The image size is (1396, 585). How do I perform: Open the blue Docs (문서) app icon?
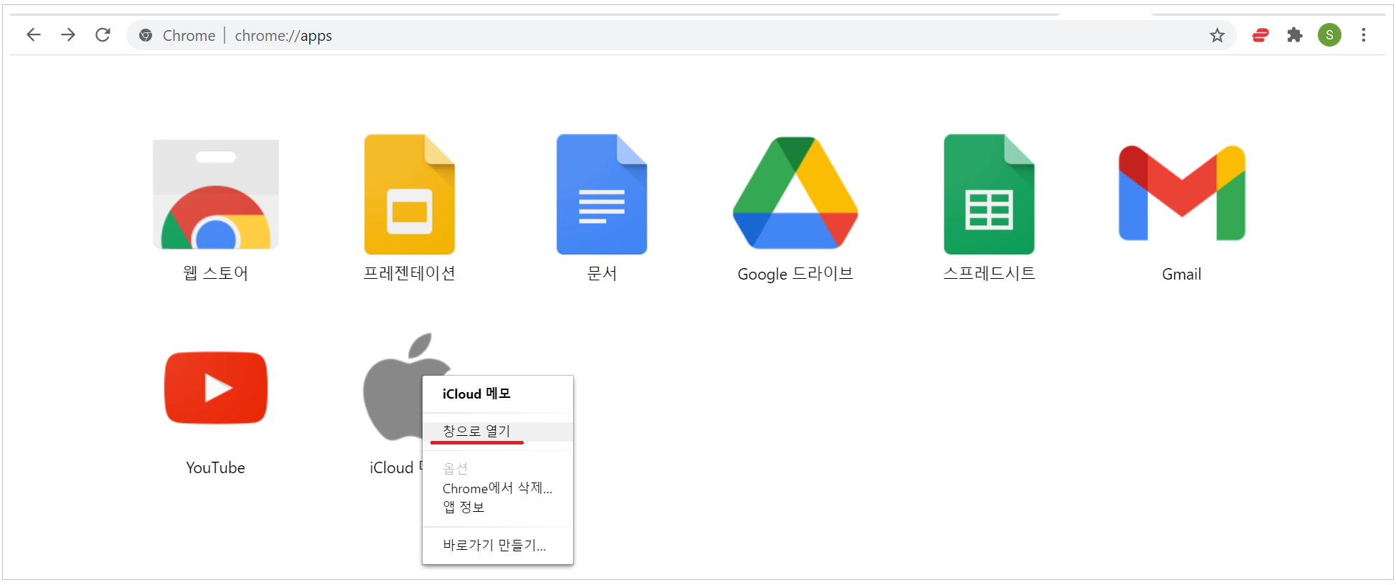[x=602, y=194]
